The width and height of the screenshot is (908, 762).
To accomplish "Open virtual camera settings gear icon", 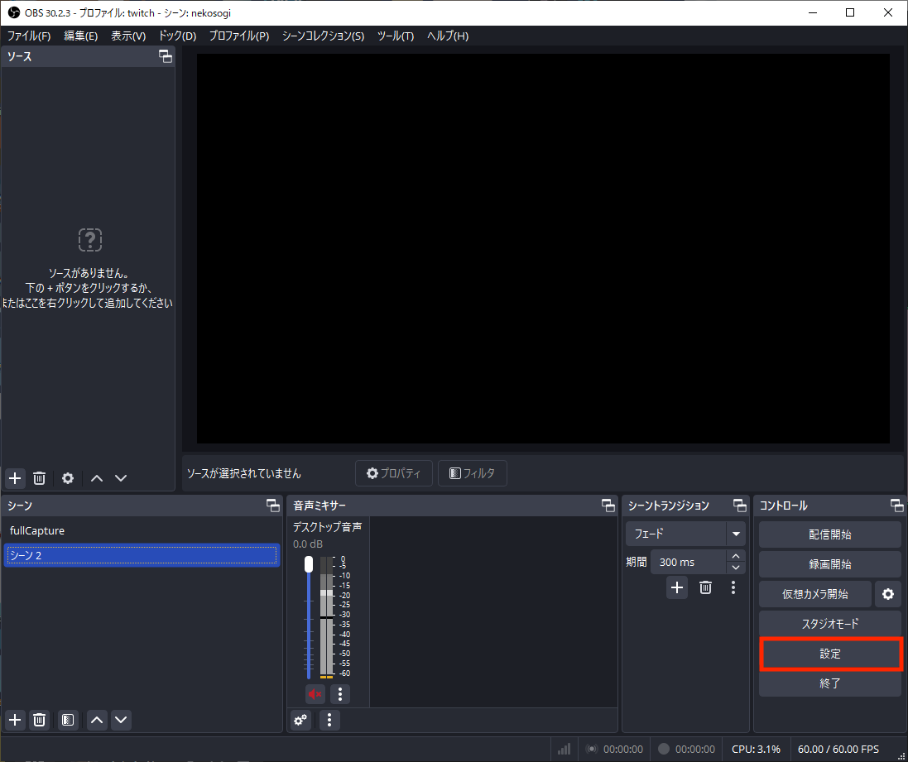I will coord(888,594).
